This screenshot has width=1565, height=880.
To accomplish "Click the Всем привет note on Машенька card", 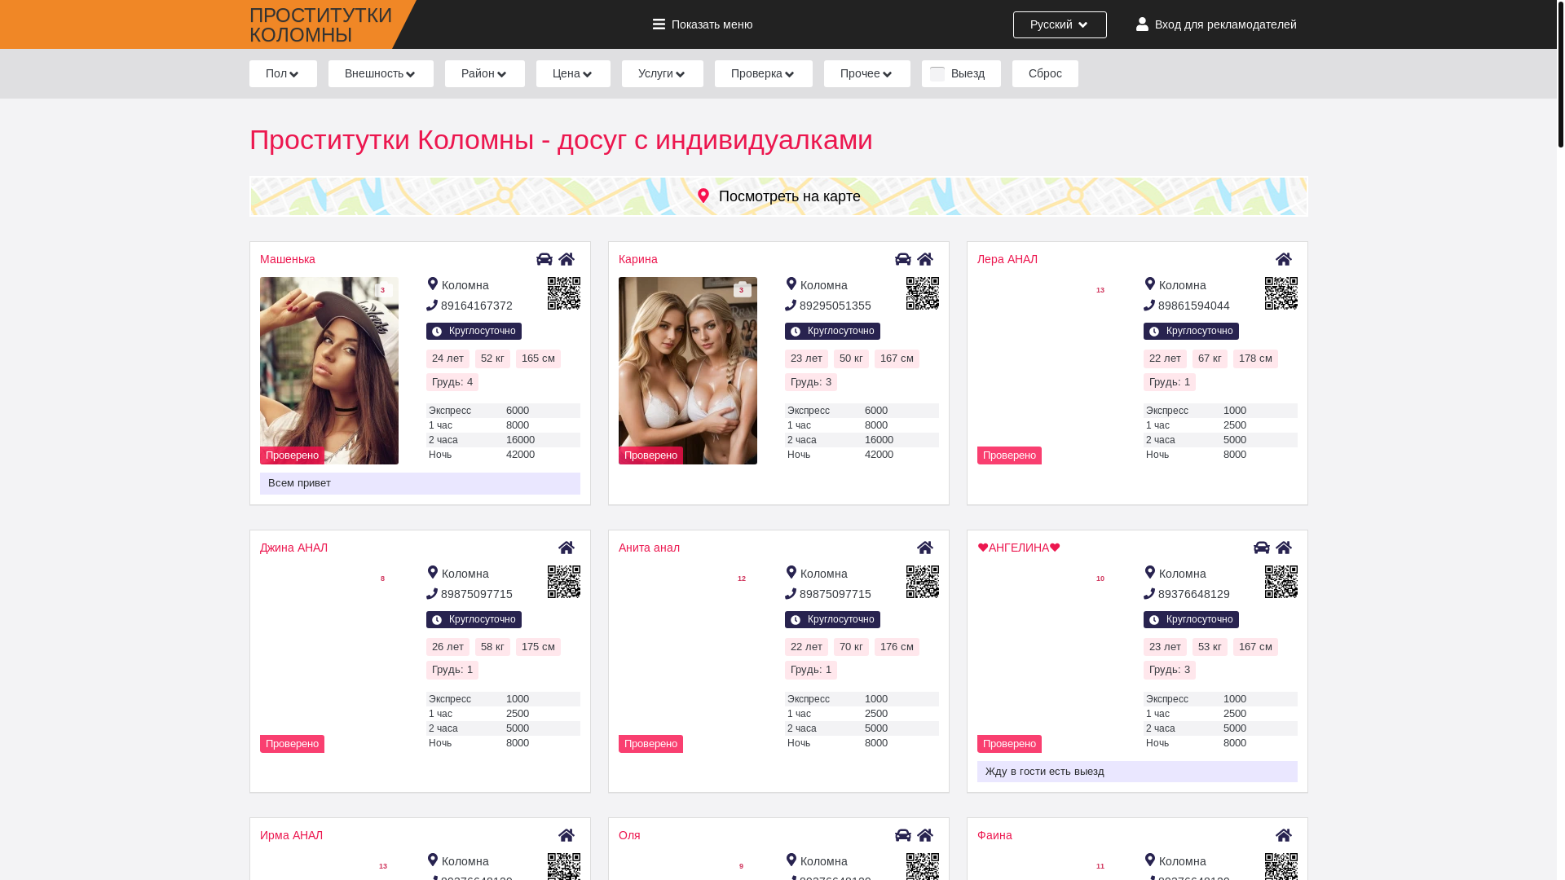I will click(420, 483).
